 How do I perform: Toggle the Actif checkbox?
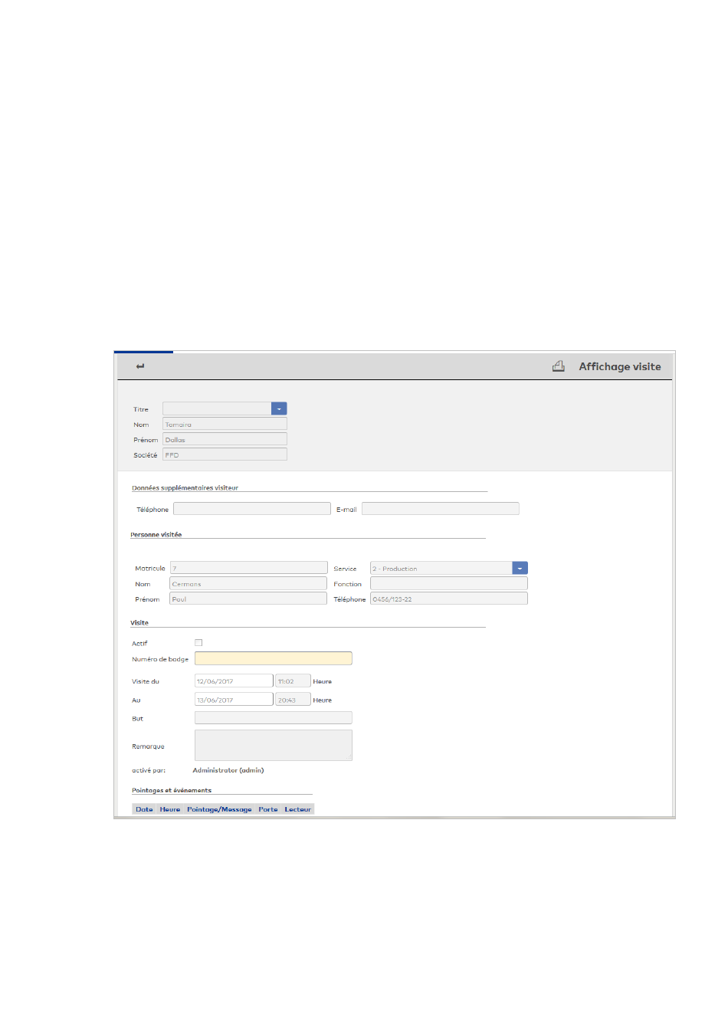(198, 643)
